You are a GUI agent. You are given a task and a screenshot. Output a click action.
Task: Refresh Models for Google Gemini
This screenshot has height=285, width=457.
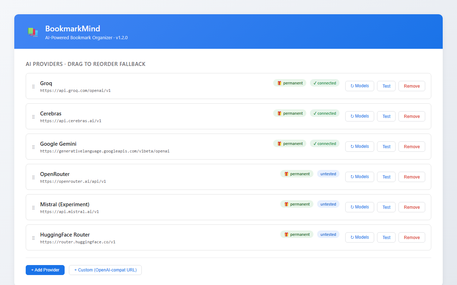(360, 146)
